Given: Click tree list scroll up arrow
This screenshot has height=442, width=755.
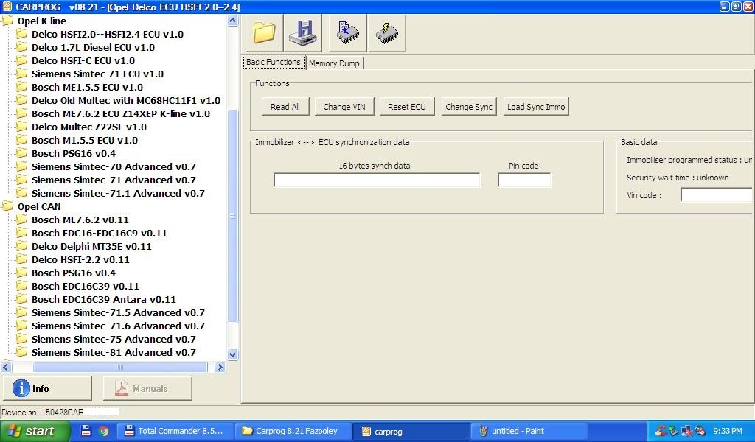Looking at the screenshot, I should point(232,21).
